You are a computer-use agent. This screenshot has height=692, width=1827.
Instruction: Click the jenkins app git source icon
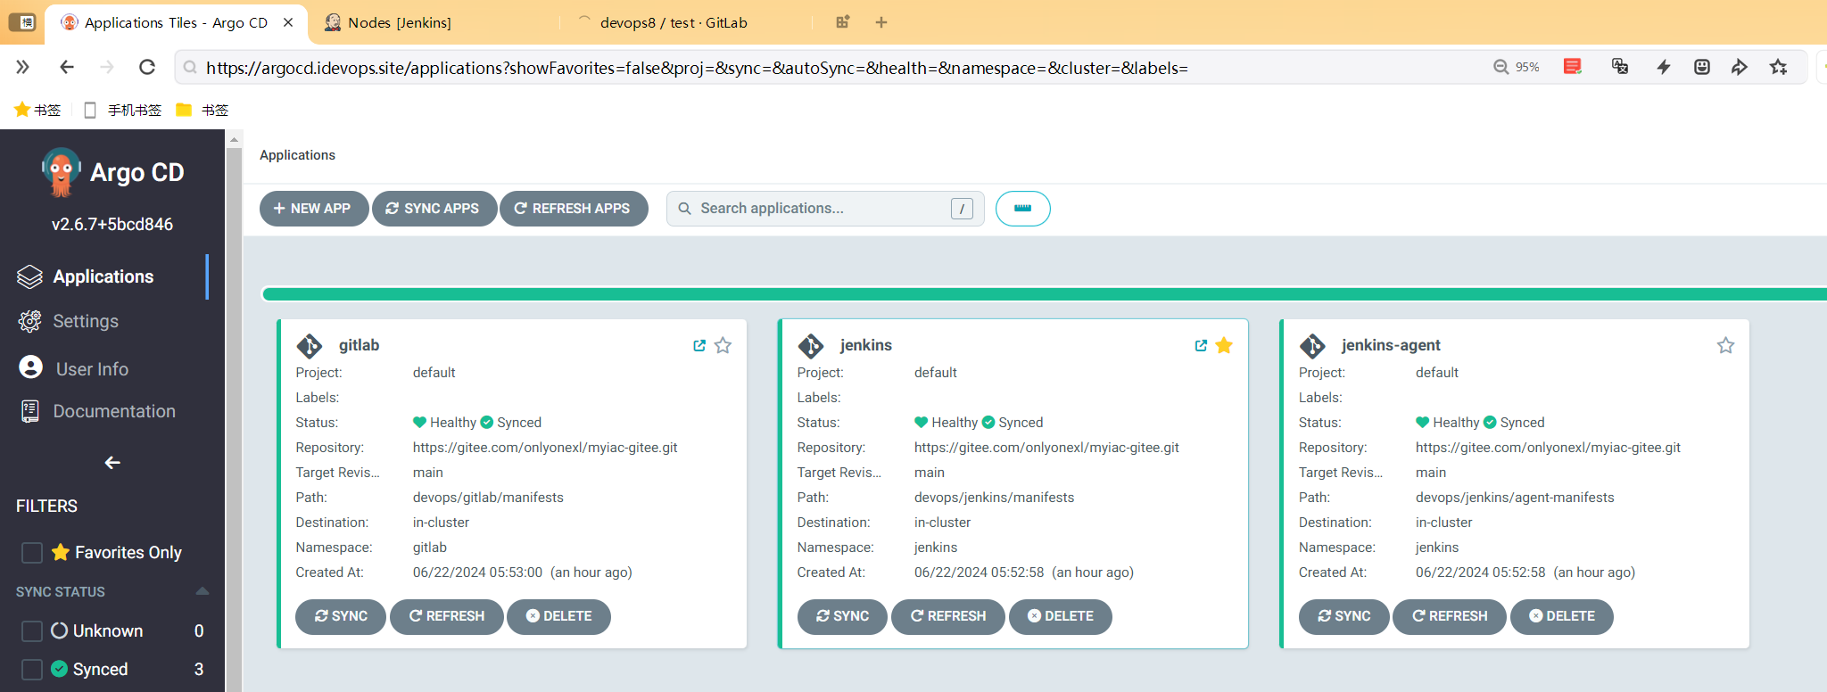coord(811,345)
